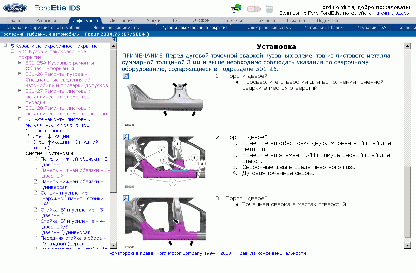
Task: Click the page icon next to Панель нижней обвязки - универсал
Action: point(36,181)
